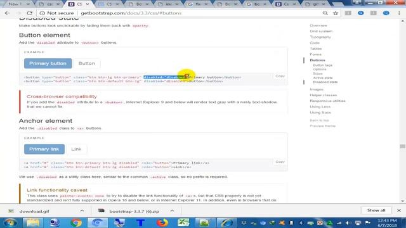This screenshot has height=228, width=406.
Task: Click the disabled Primary button example
Action: pyautogui.click(x=48, y=63)
